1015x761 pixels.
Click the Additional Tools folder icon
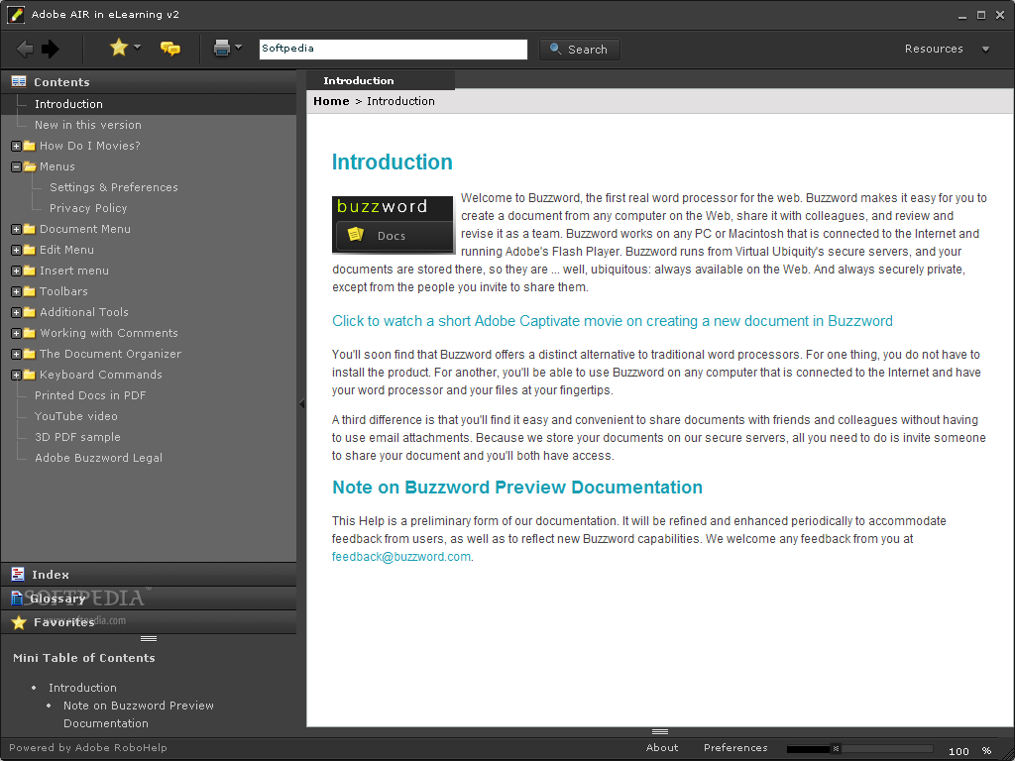coord(29,312)
